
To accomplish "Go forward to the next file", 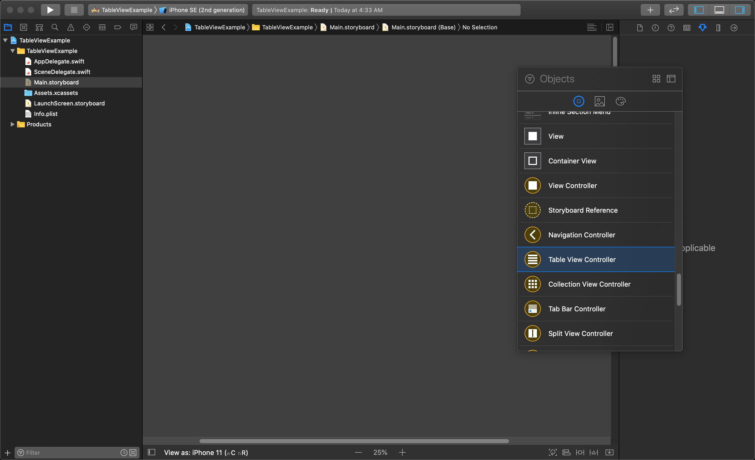I will [x=176, y=27].
